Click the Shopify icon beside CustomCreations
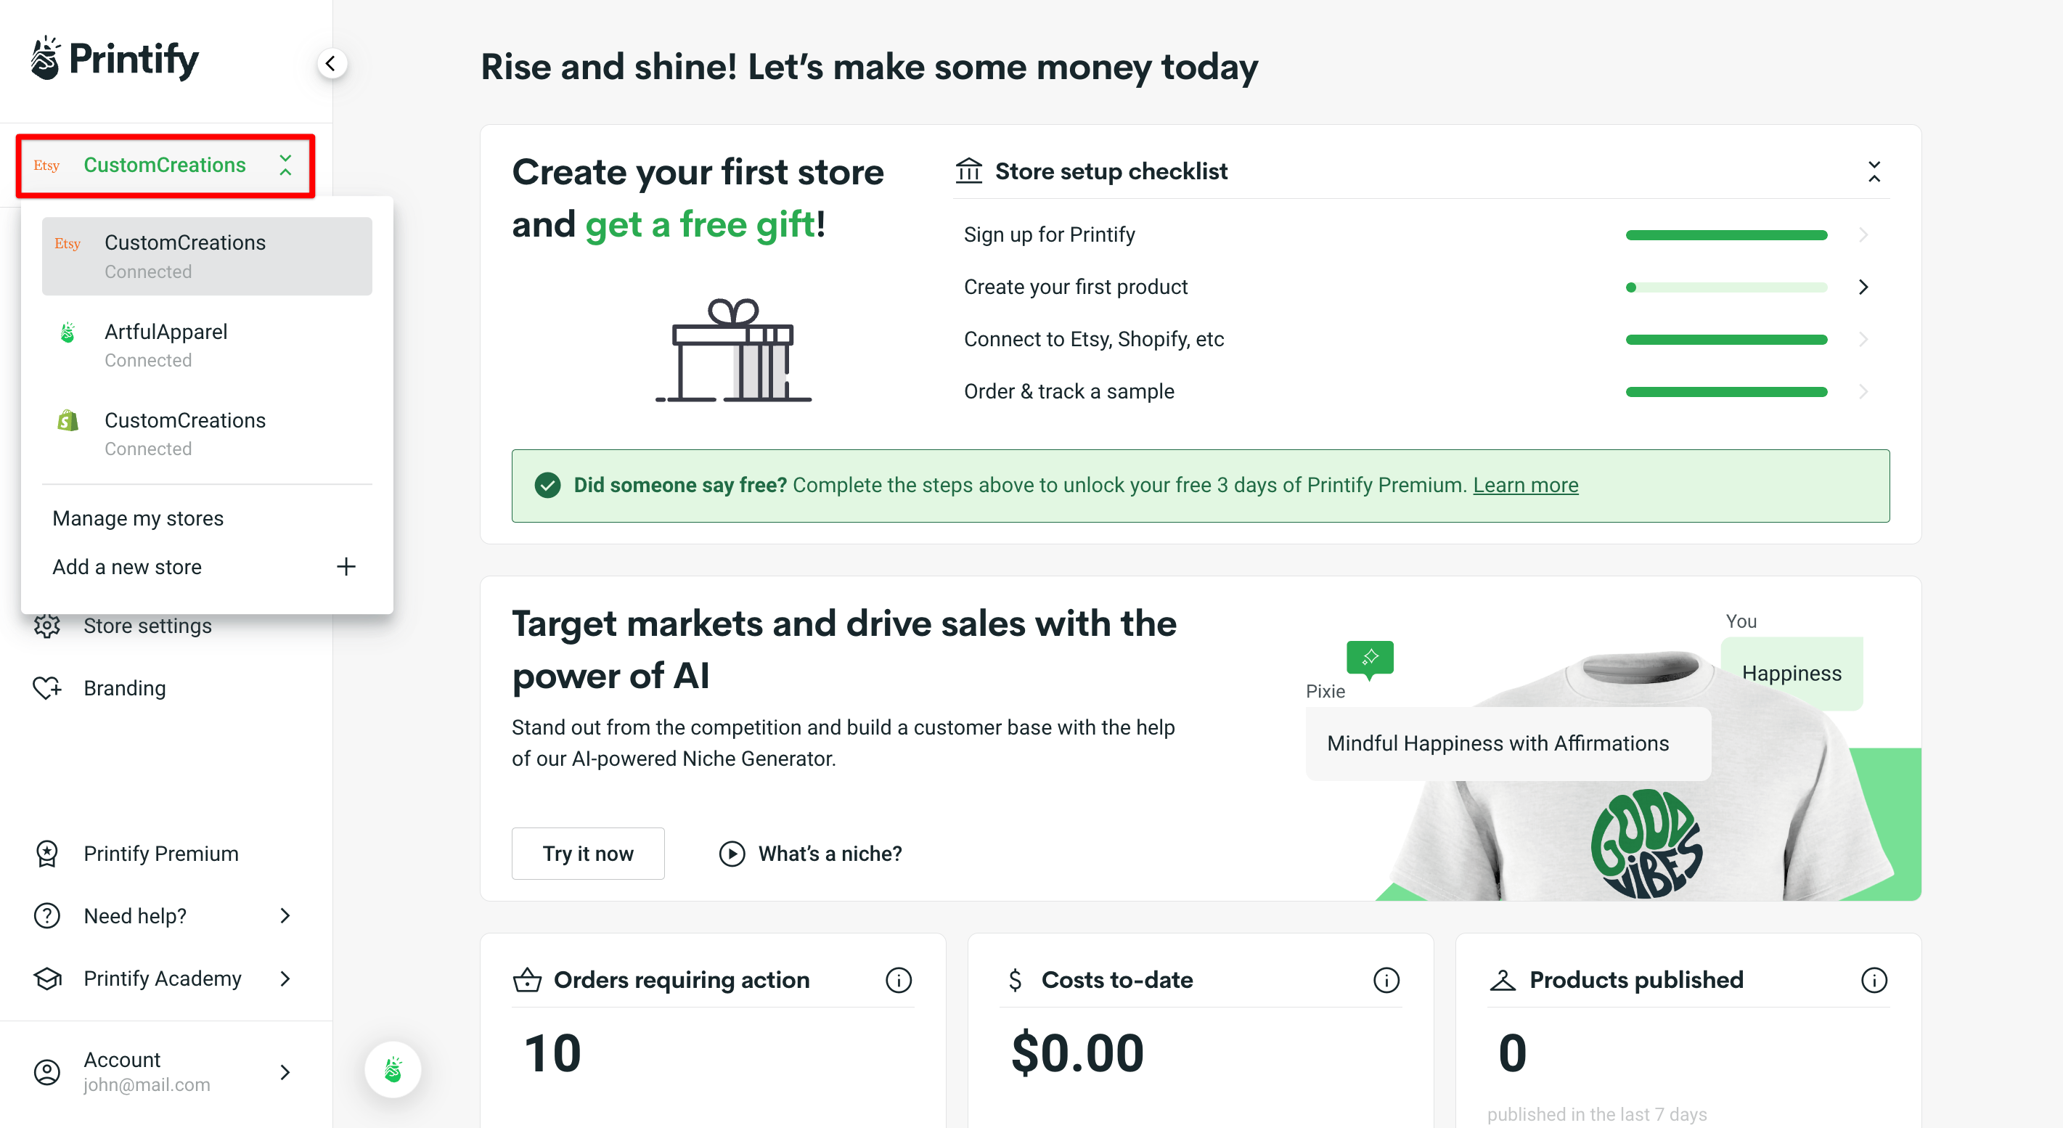 point(68,420)
